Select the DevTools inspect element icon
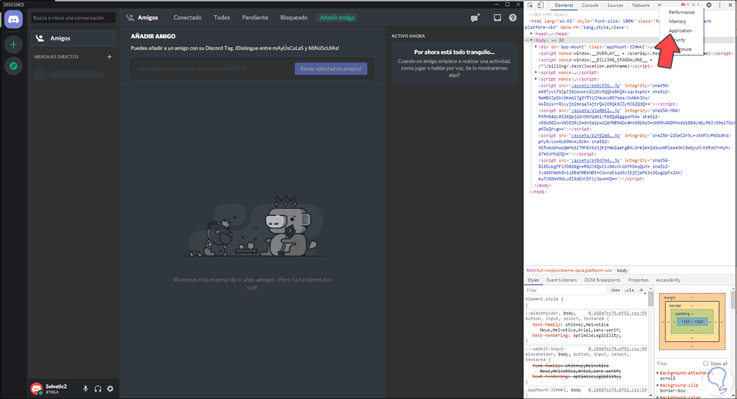 (x=531, y=5)
